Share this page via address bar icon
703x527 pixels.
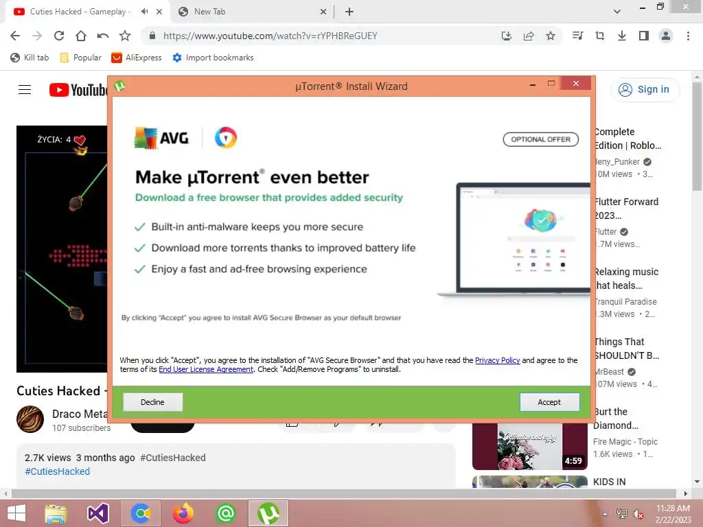(x=529, y=36)
